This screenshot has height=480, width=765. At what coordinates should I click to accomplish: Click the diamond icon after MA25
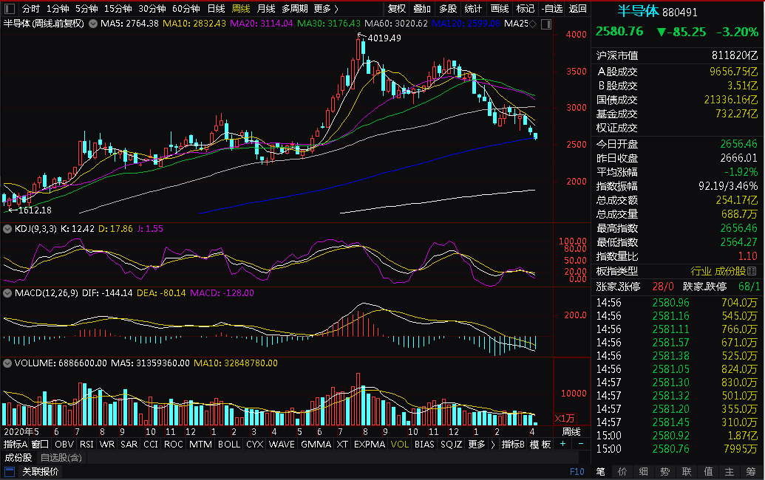pyautogui.click(x=533, y=24)
